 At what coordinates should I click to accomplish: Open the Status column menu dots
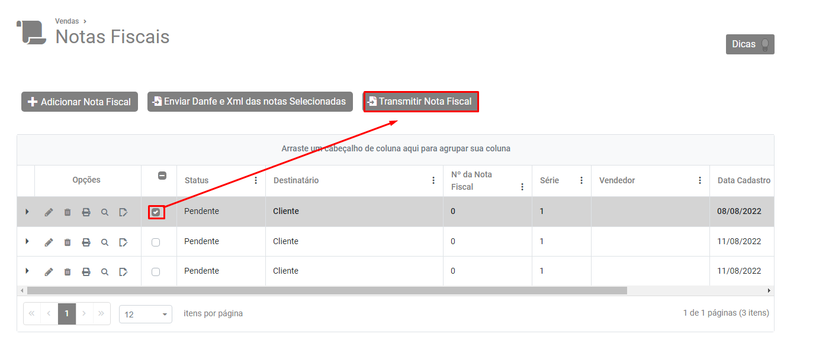tap(256, 180)
